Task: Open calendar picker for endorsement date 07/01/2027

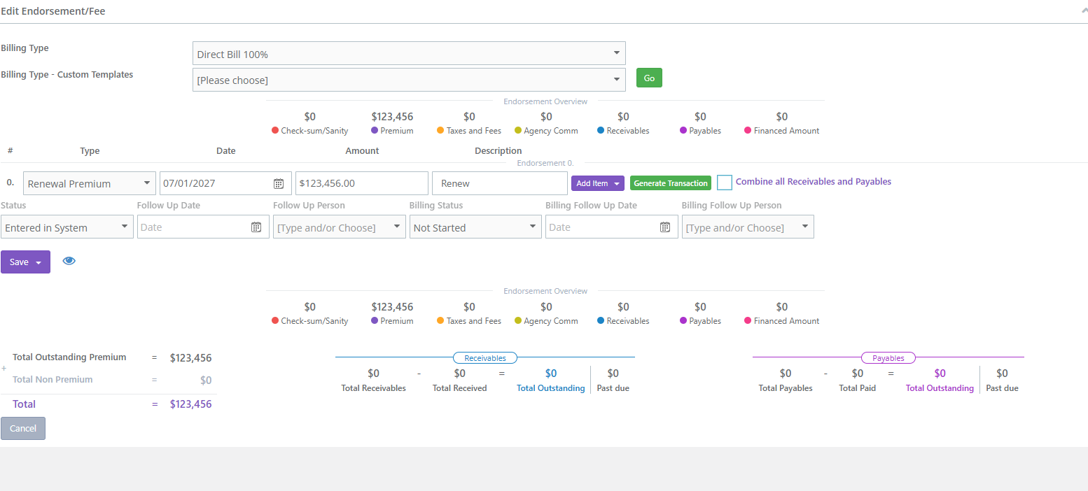Action: tap(278, 183)
